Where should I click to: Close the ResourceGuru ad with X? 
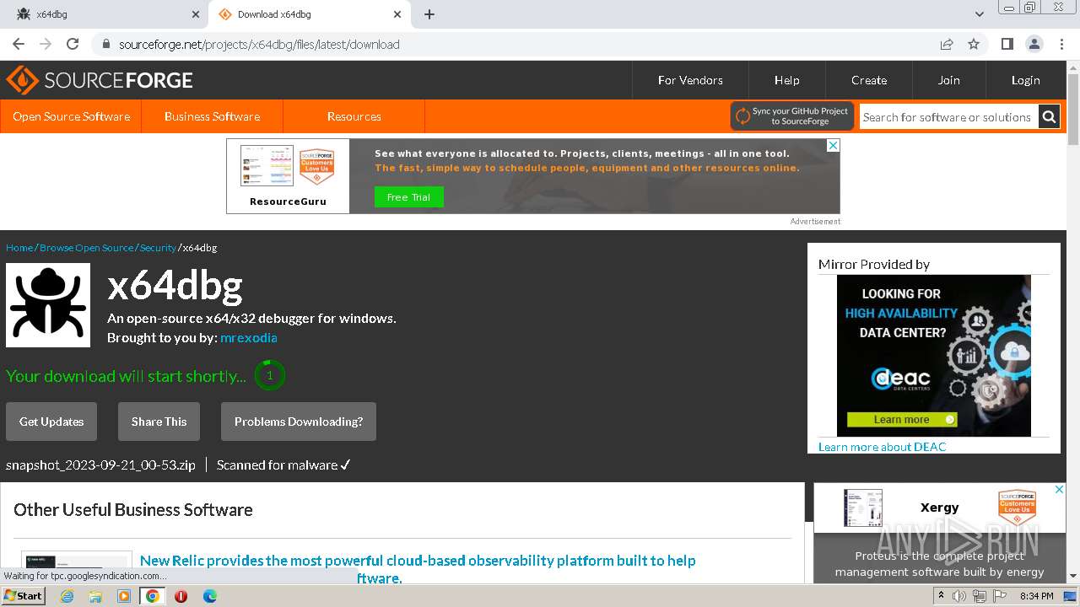click(833, 145)
